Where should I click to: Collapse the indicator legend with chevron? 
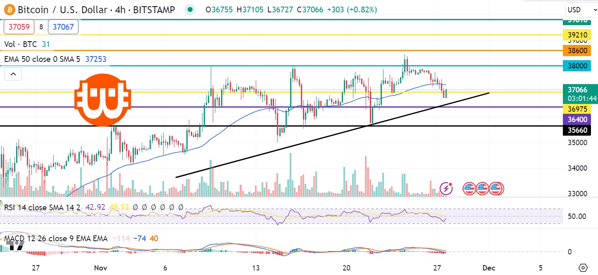tap(13, 74)
